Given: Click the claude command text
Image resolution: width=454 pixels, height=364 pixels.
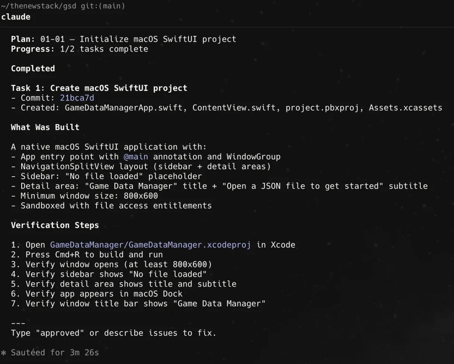Looking at the screenshot, I should tap(16, 16).
